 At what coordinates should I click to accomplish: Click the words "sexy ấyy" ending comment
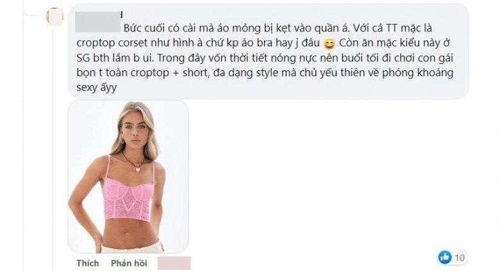(x=97, y=88)
